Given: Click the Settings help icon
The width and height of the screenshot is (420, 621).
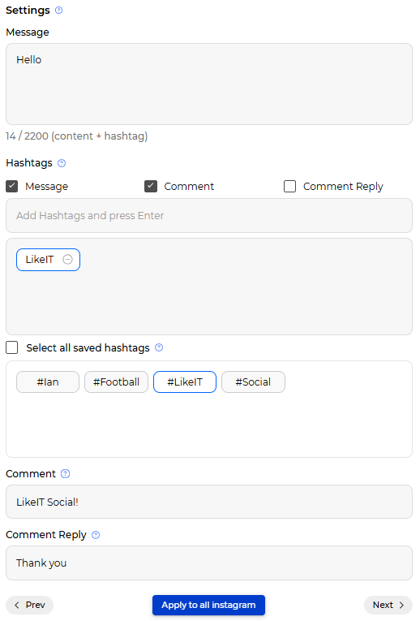Looking at the screenshot, I should point(59,11).
